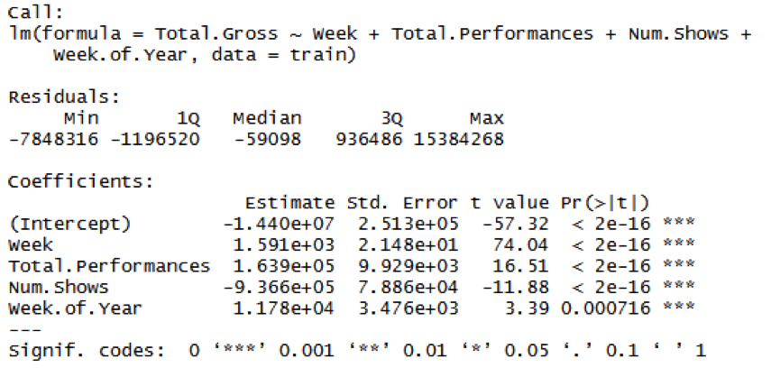
Task: Click the Week estimate 1.591e+03
Action: click(x=283, y=244)
